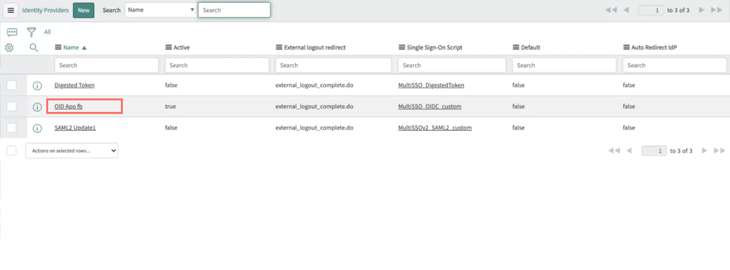Click the Active column search box
The height and width of the screenshot is (270, 730).
click(217, 65)
